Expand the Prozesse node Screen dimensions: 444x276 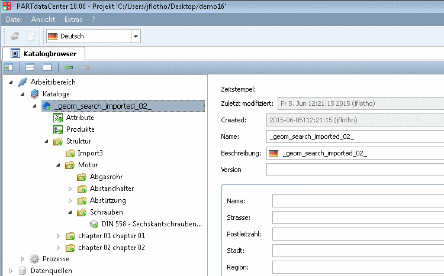(22, 259)
